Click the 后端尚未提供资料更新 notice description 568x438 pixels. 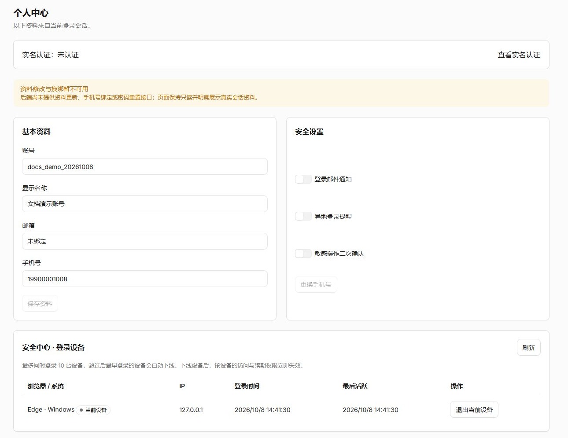[140, 97]
